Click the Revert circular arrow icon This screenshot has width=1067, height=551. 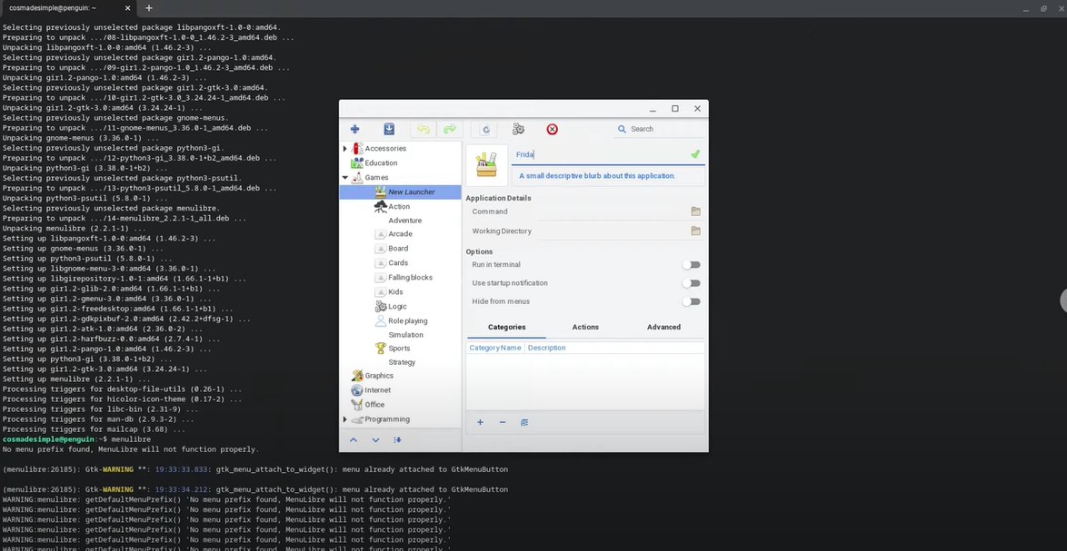(x=486, y=130)
